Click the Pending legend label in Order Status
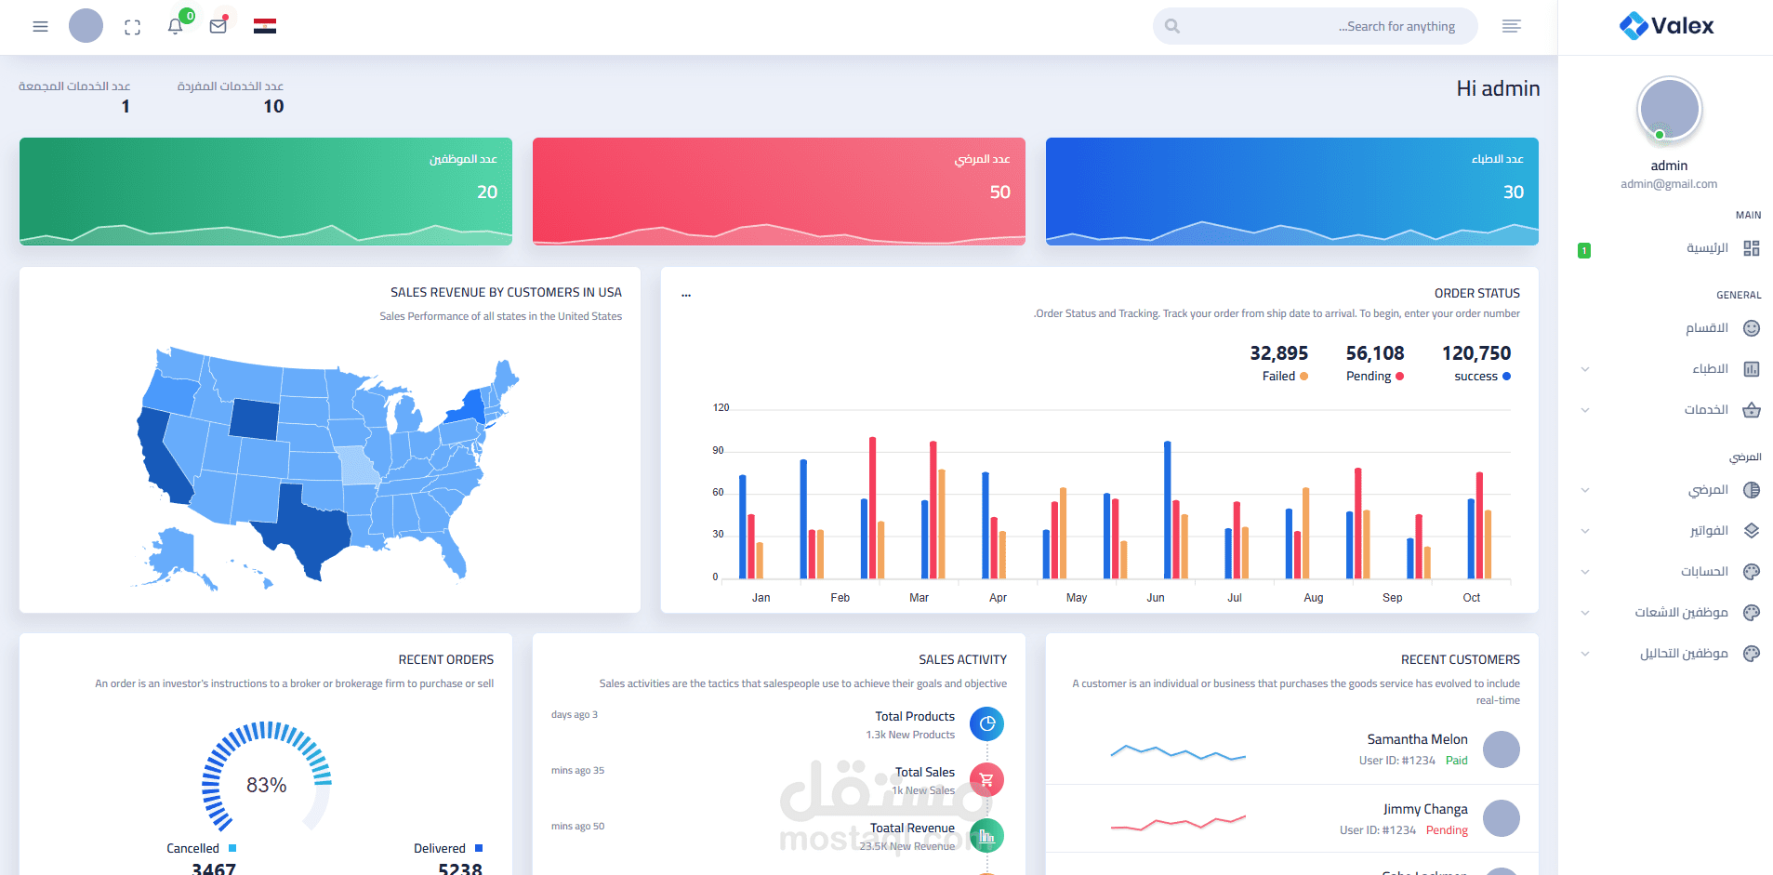Viewport: 1773px width, 875px height. (x=1369, y=377)
